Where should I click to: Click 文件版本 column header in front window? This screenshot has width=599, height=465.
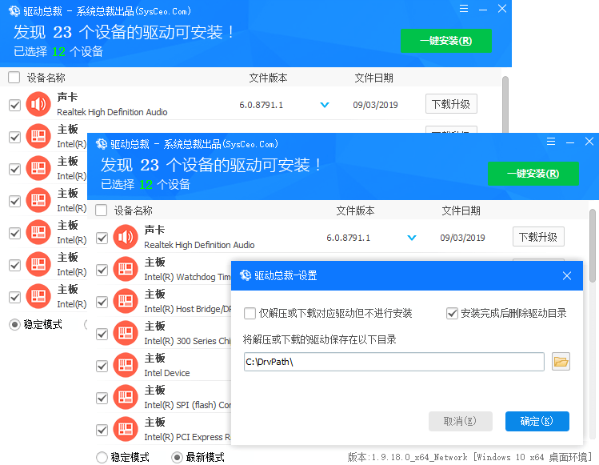pos(355,210)
